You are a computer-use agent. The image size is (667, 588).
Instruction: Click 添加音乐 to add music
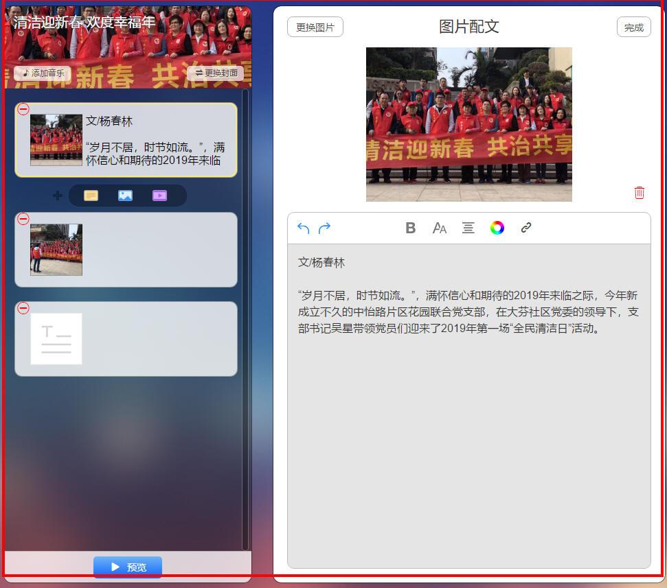tap(43, 73)
